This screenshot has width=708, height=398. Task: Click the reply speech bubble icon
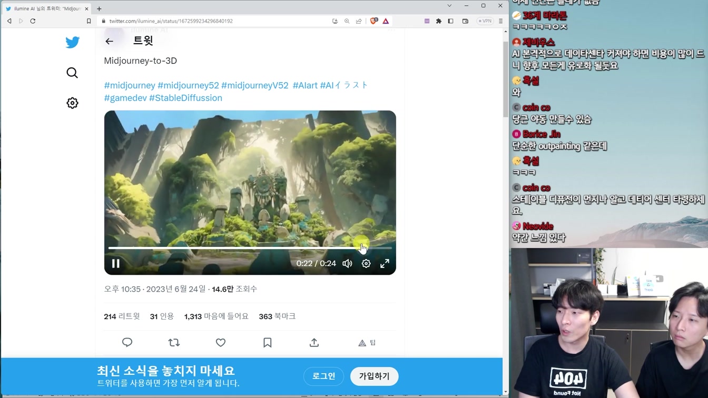127,343
